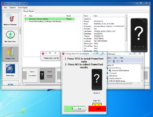Open the Help menu in Device Manager

121,58
